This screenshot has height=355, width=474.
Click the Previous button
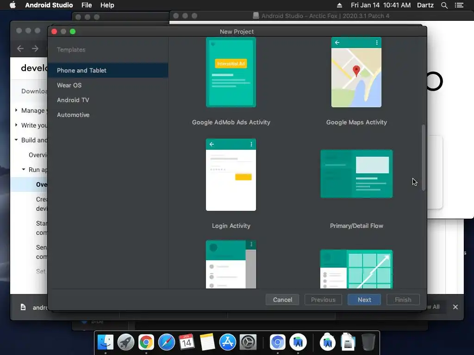(x=323, y=300)
